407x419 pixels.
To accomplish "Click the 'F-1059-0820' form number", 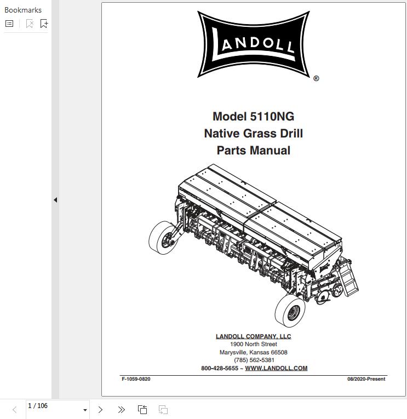I will point(136,379).
